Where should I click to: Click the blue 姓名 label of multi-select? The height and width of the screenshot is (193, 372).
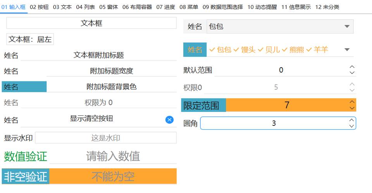[x=195, y=50]
